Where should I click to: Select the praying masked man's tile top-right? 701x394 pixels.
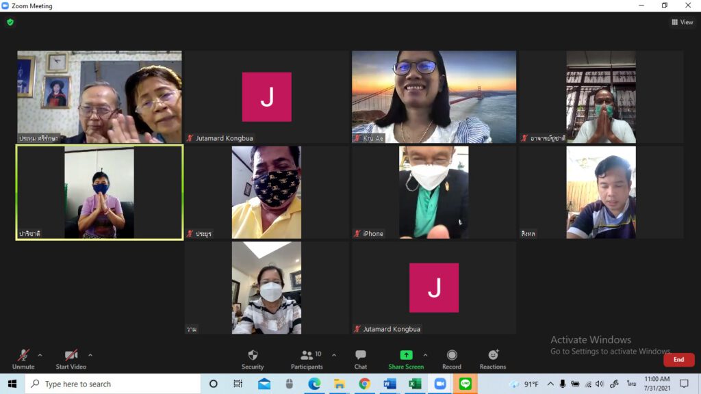(601, 97)
